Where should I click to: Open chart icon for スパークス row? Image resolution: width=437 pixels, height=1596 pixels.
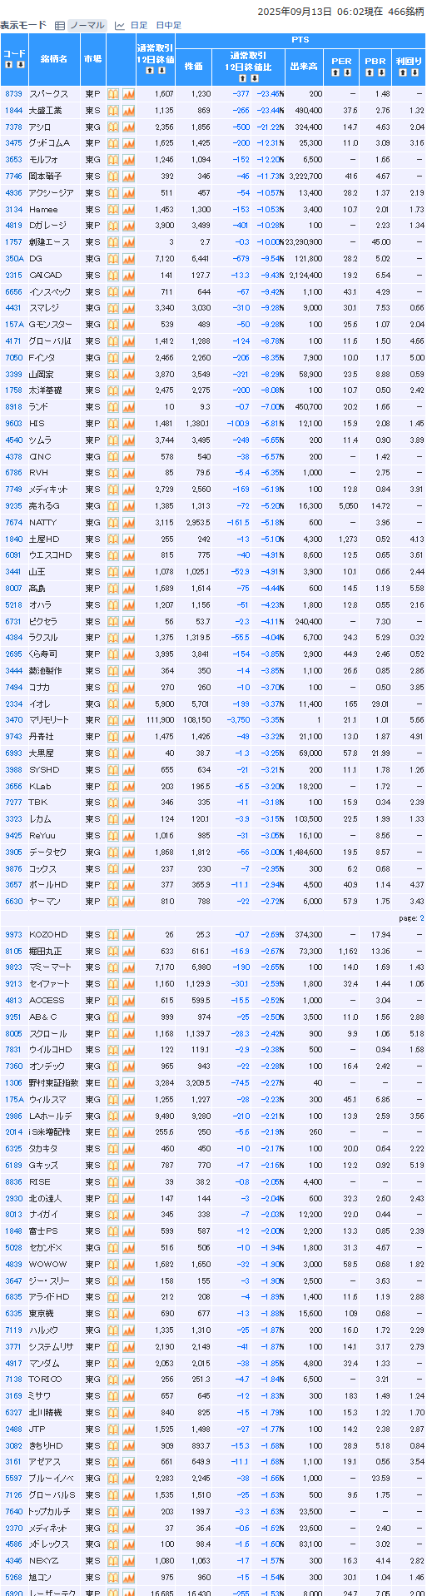[128, 94]
